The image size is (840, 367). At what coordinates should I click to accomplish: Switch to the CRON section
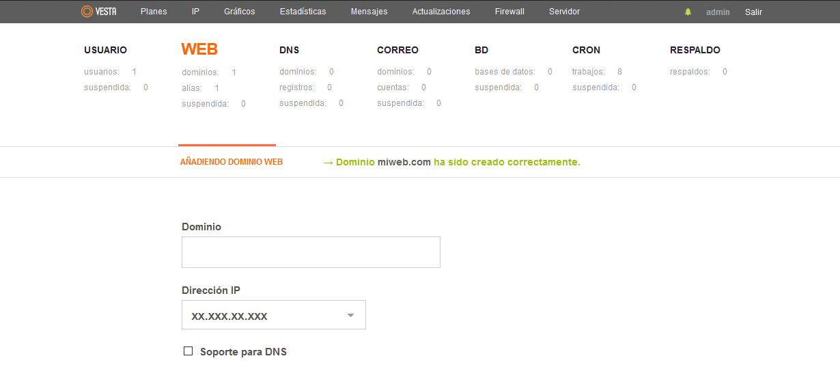click(x=587, y=50)
